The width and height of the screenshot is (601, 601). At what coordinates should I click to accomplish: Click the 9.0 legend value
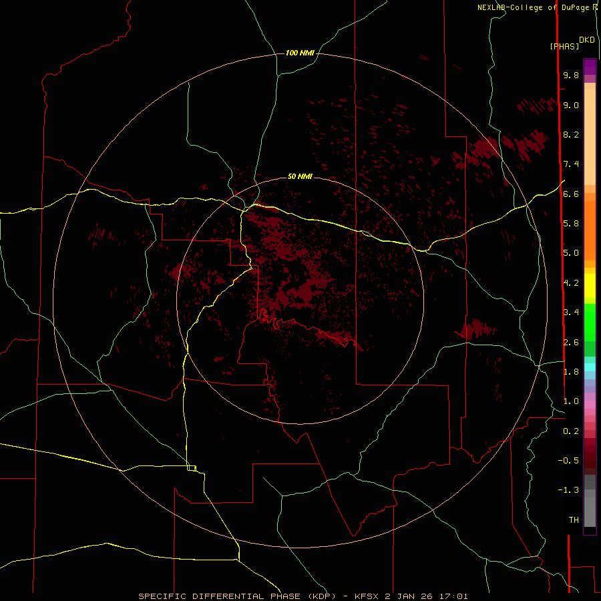pyautogui.click(x=571, y=105)
